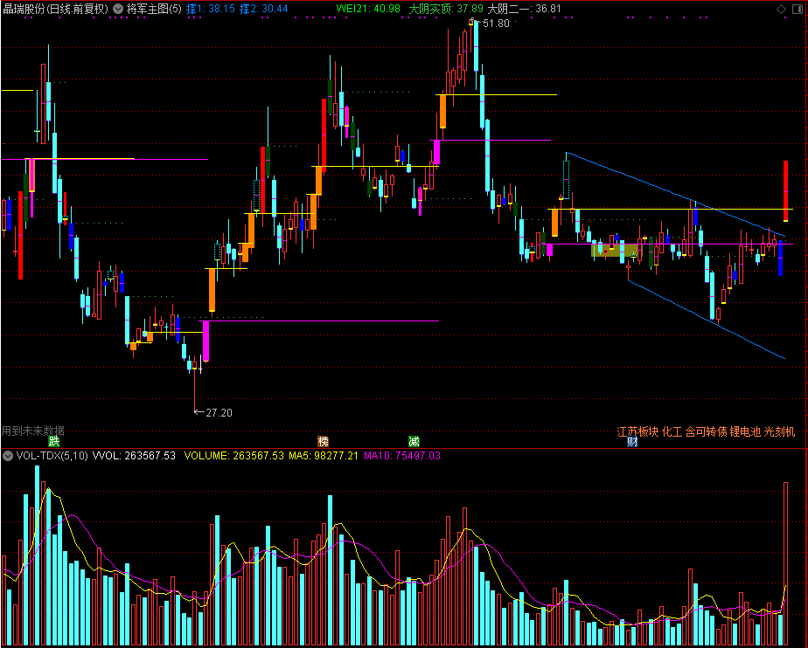Click the 用到未来数据 notice text
This screenshot has width=808, height=648.
(33, 431)
